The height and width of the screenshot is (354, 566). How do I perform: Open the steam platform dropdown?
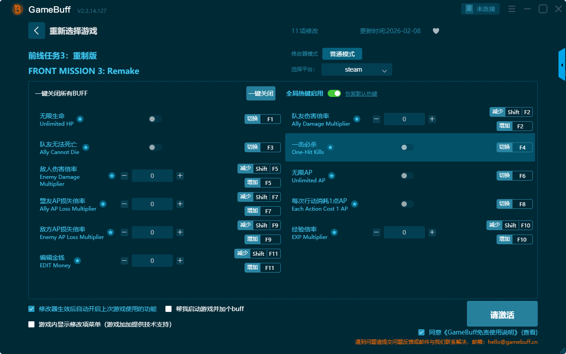356,69
